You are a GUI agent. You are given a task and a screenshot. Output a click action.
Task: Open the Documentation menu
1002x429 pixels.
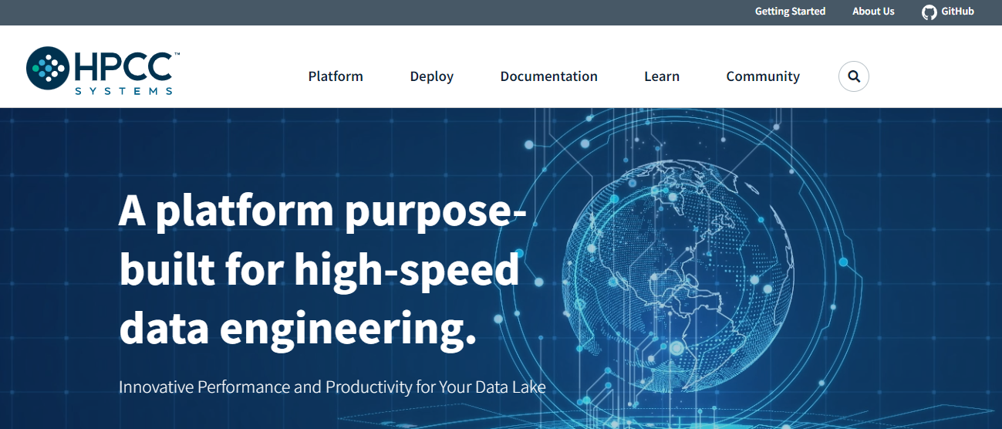(x=548, y=76)
